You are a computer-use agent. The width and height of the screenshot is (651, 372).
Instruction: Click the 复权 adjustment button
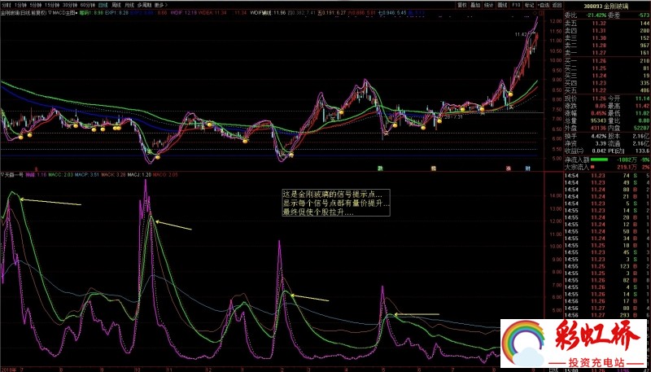(462, 6)
